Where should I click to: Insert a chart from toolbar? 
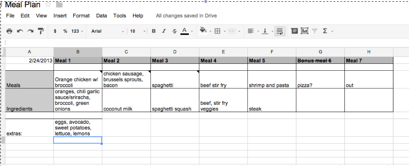point(305,31)
